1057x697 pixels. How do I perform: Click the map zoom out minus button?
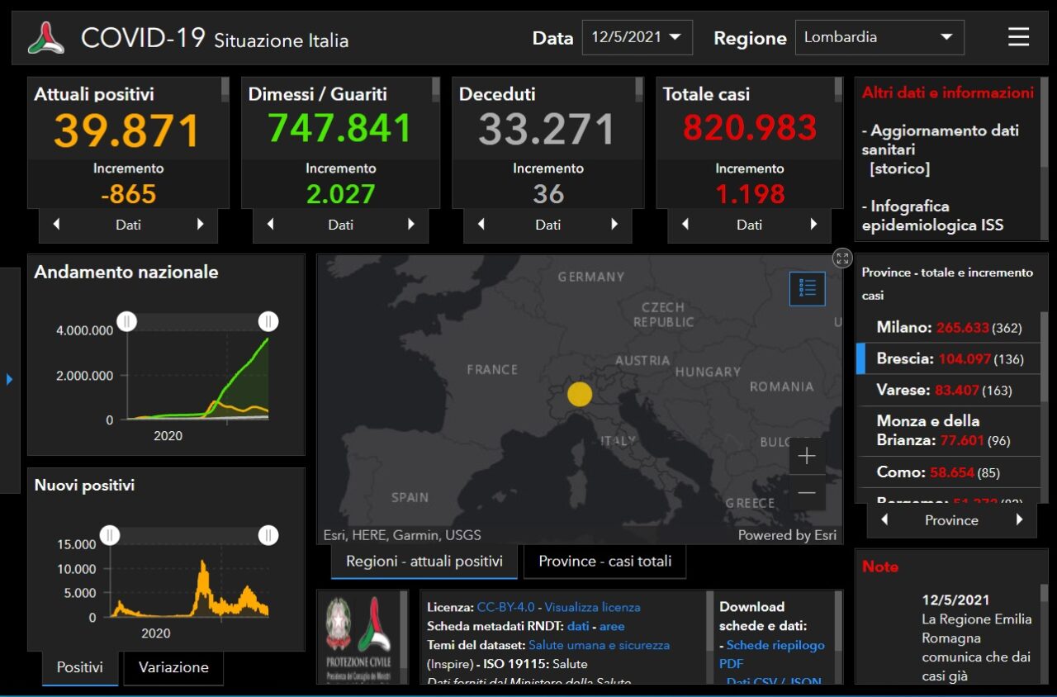coord(807,494)
